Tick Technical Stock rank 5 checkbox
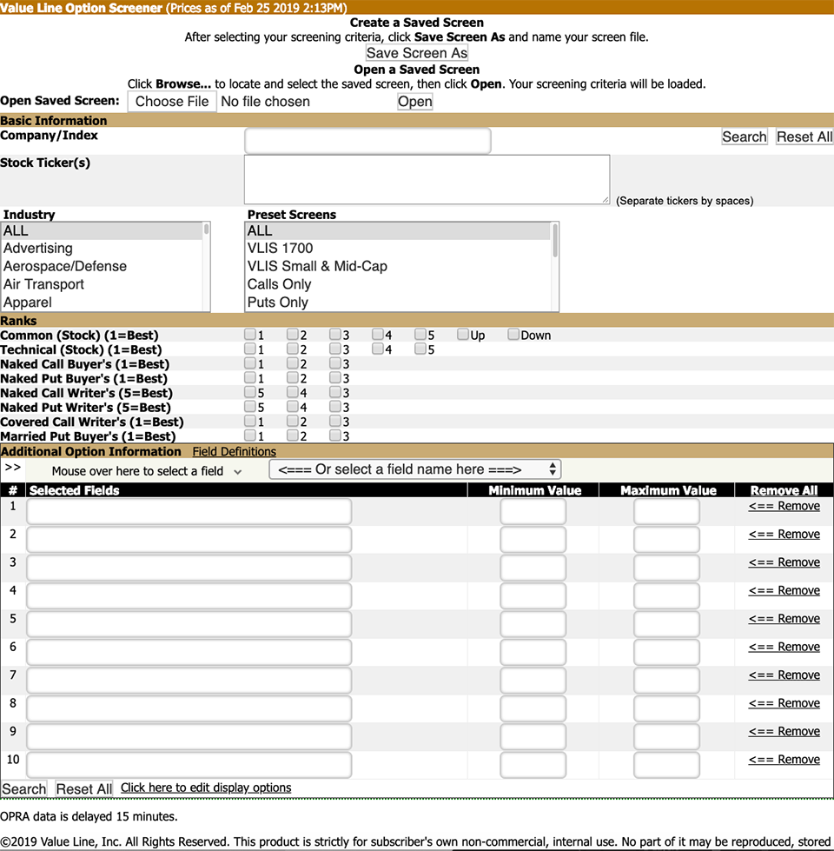Screen dimensions: 834x851 click(420, 349)
